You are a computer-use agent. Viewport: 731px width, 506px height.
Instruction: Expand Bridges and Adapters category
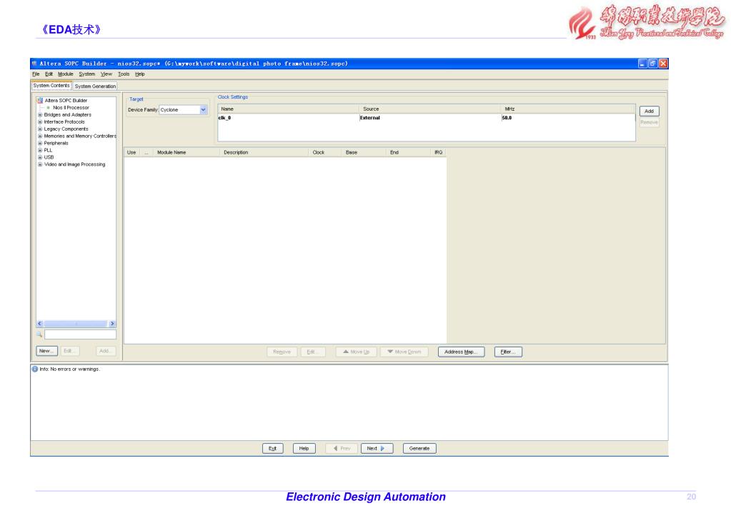40,115
